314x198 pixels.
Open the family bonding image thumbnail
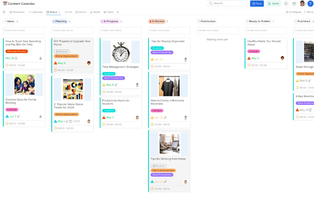click(x=24, y=84)
